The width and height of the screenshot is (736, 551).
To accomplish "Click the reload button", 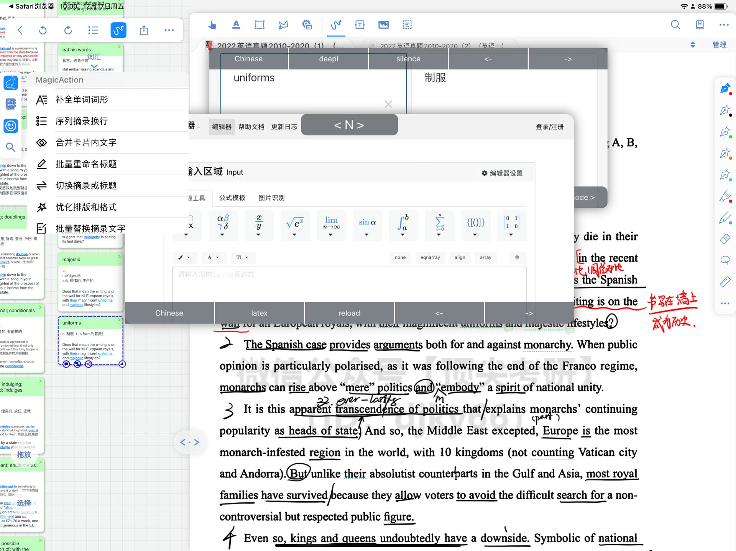I will coord(349,313).
